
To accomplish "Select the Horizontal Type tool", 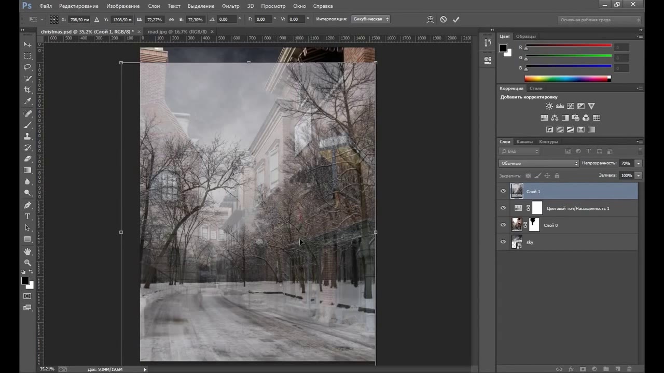I will [x=27, y=217].
